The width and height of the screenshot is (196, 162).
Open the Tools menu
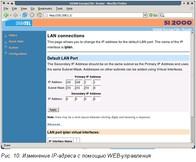[59, 9]
